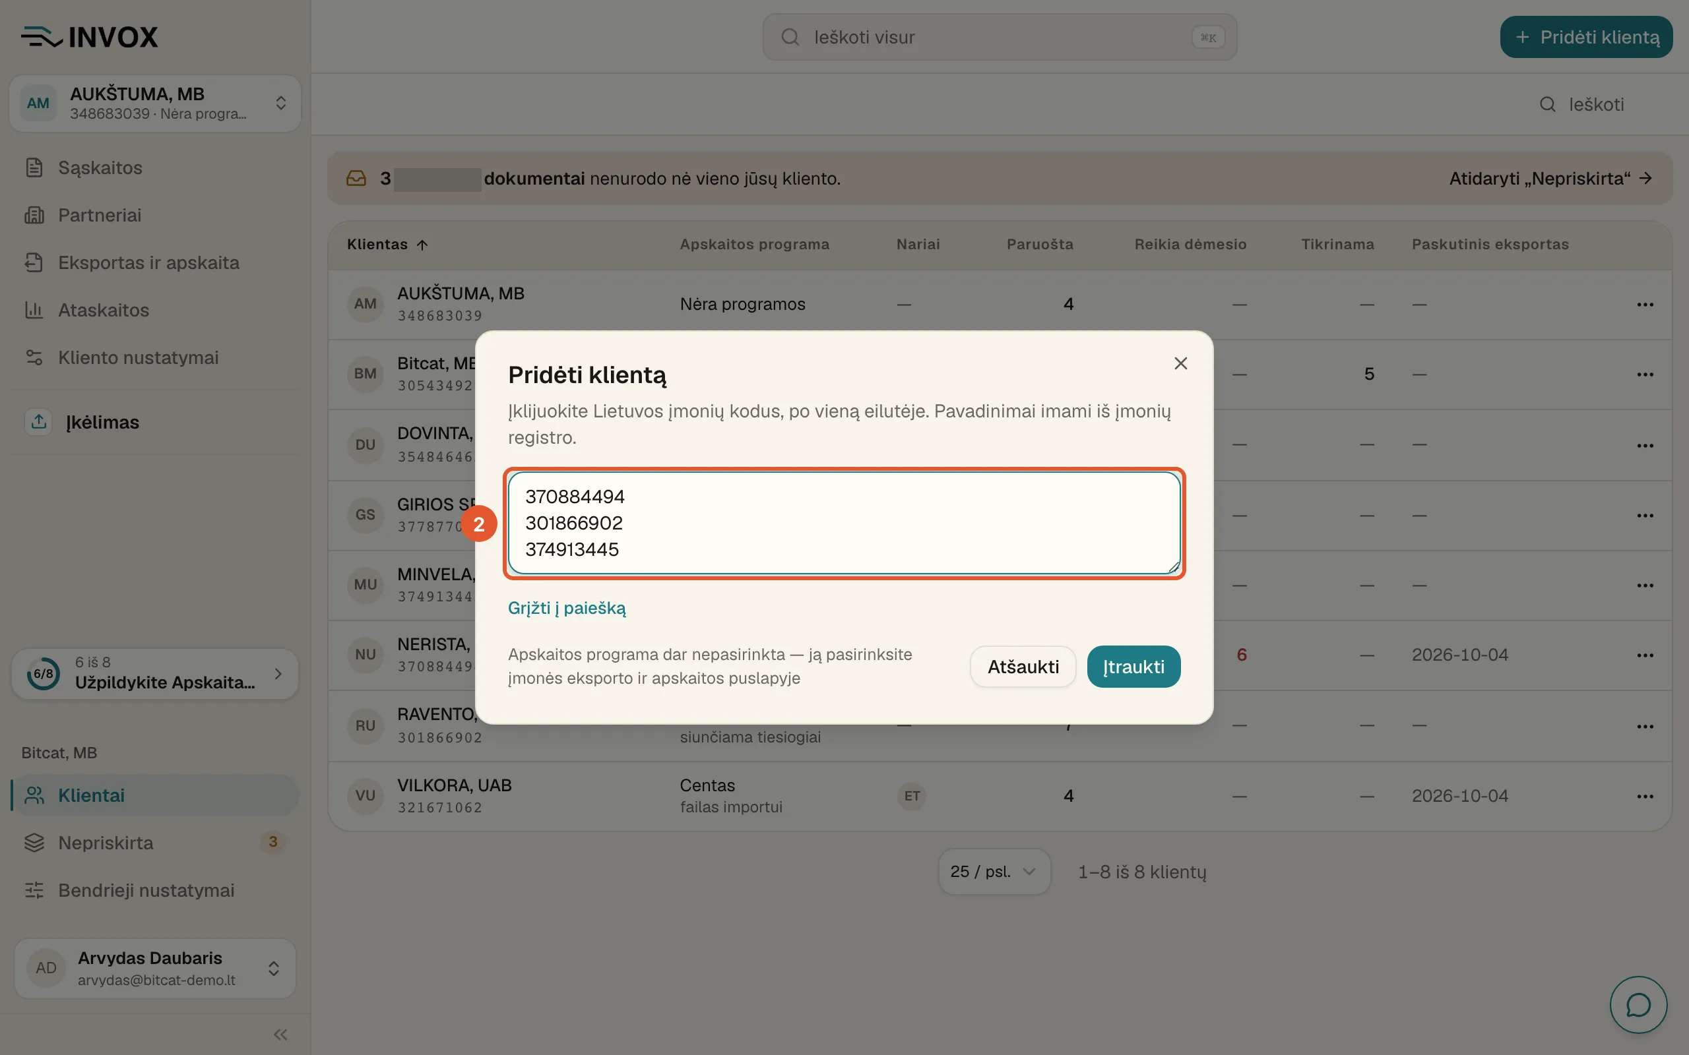
Task: Click the Paskutinis eksportas column header
Action: point(1489,244)
